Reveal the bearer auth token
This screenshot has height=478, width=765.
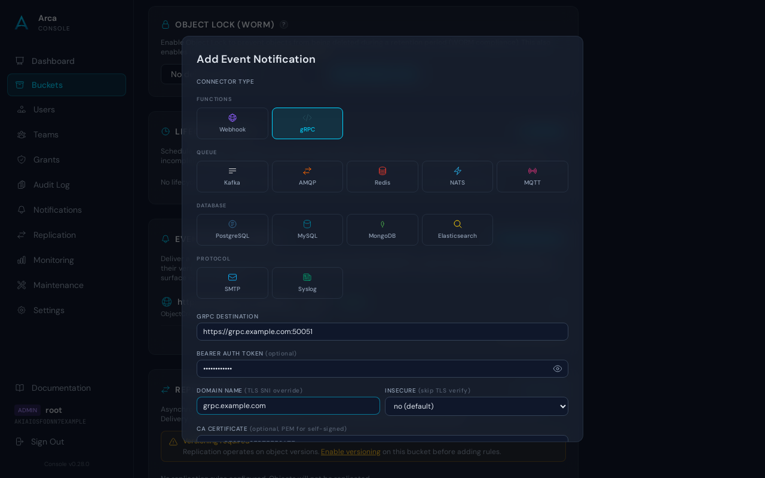558,369
